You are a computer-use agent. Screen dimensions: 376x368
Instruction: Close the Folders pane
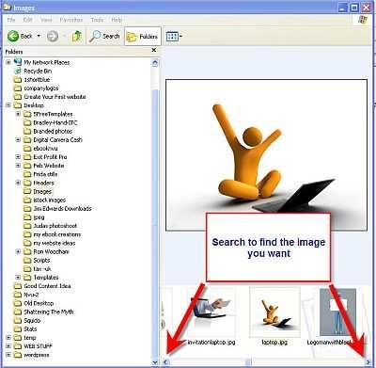click(x=154, y=50)
